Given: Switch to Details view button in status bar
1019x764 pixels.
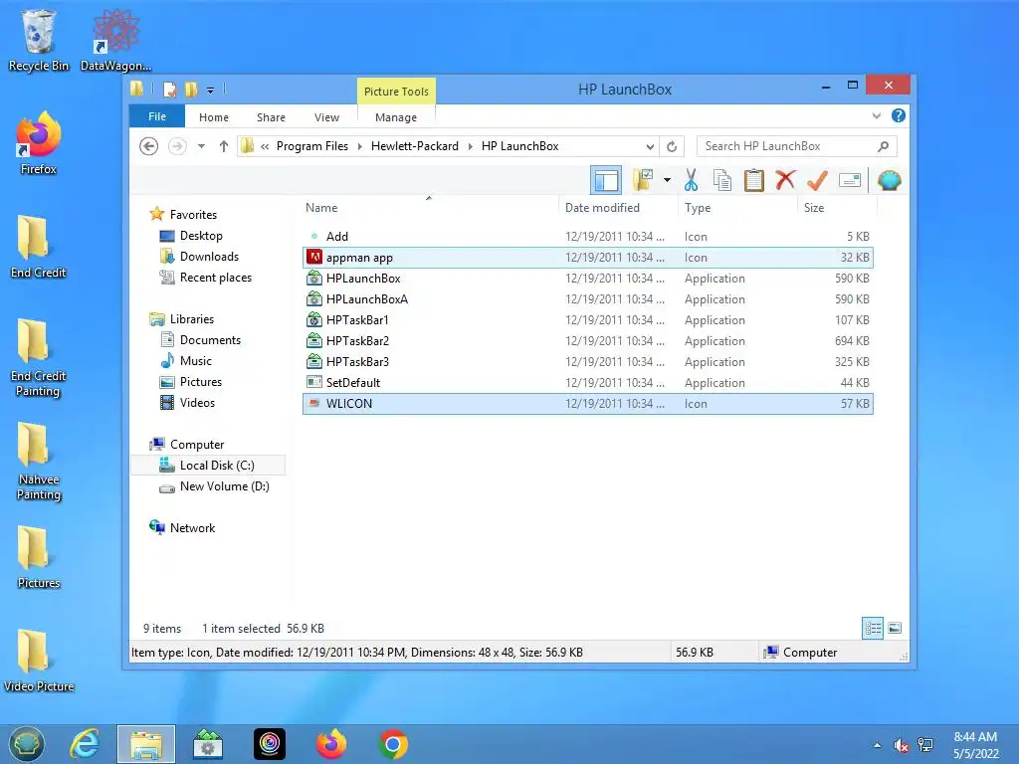Looking at the screenshot, I should [x=873, y=628].
